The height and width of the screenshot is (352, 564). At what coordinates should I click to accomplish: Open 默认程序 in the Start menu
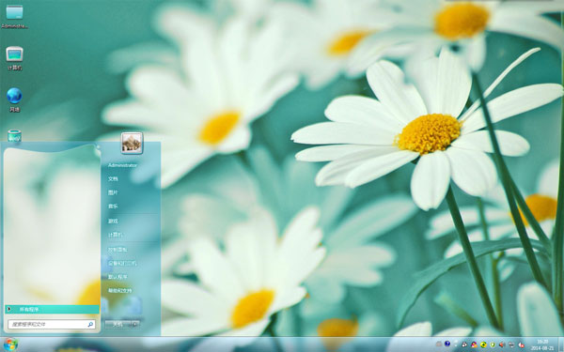tap(117, 277)
